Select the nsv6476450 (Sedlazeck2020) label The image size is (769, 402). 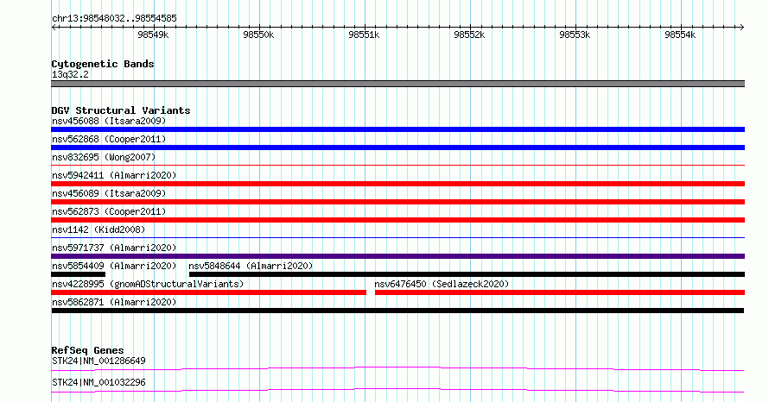442,284
